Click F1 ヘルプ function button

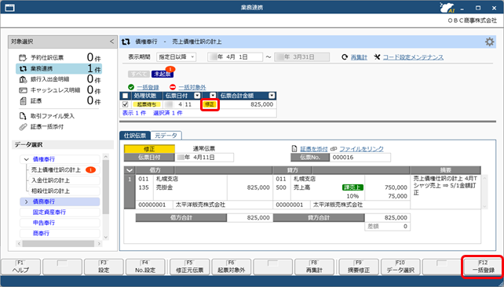tap(21, 267)
